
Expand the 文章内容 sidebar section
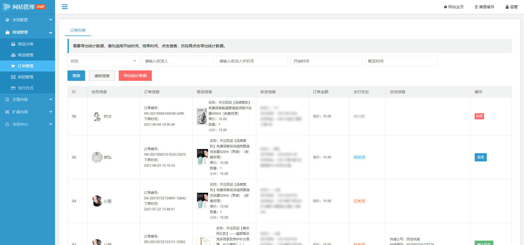pyautogui.click(x=28, y=100)
